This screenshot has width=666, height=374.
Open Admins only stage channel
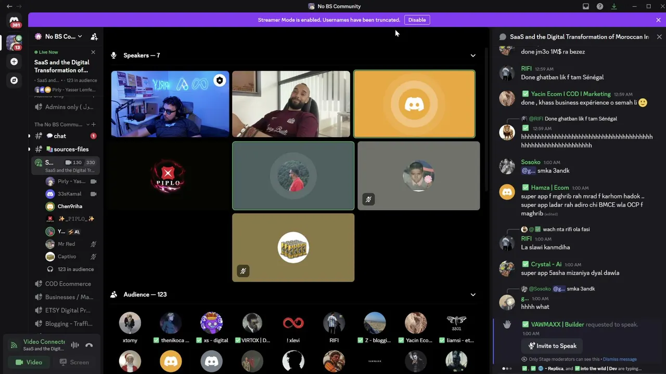[65, 107]
